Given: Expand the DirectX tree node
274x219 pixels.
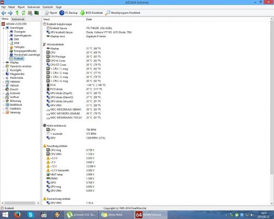Looking at the screenshot, I should [3, 89].
